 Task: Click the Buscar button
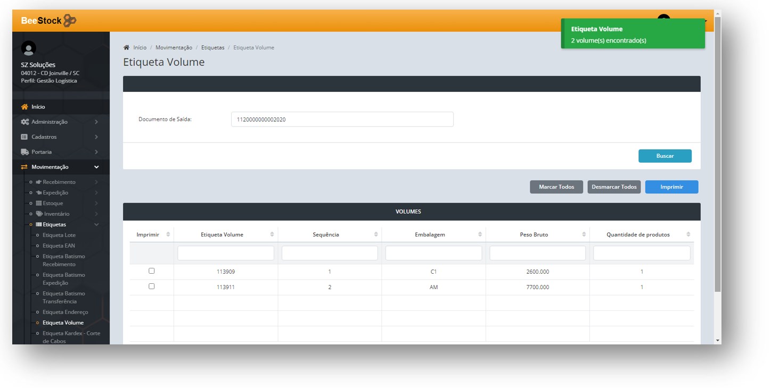click(x=665, y=156)
